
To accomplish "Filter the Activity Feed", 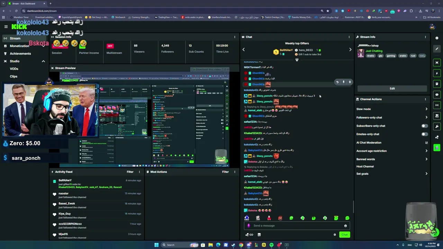I will [130, 172].
